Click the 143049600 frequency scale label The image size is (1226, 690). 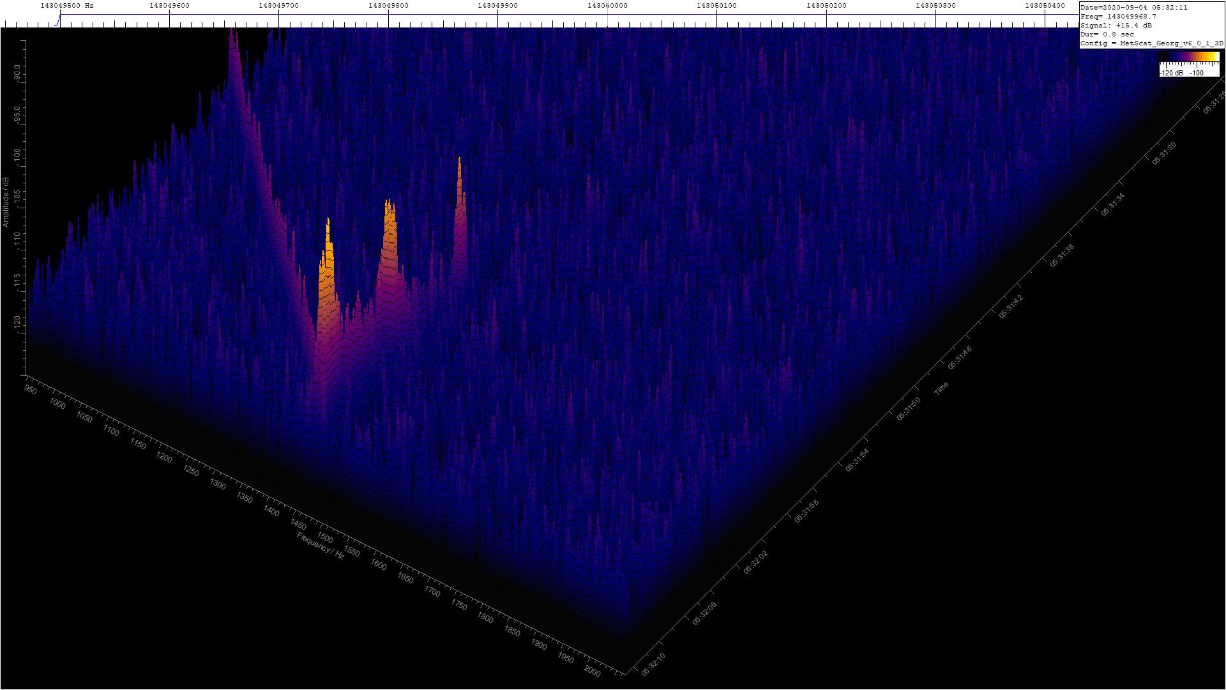(169, 6)
